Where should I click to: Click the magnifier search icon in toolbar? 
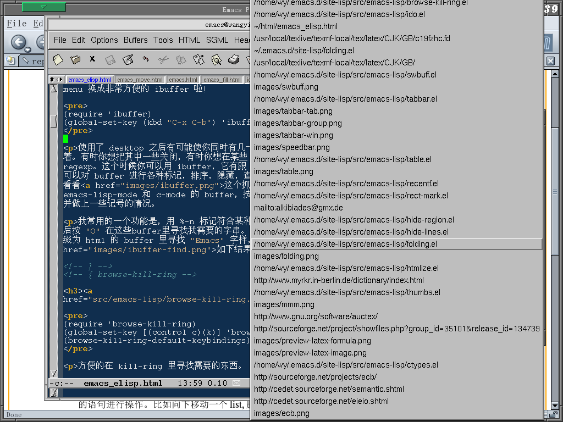pyautogui.click(x=216, y=59)
